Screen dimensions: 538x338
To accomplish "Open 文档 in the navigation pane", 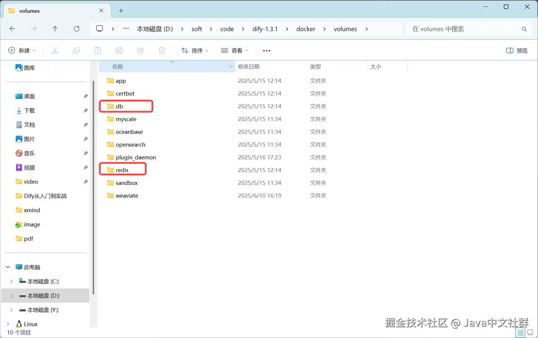I will (25, 125).
